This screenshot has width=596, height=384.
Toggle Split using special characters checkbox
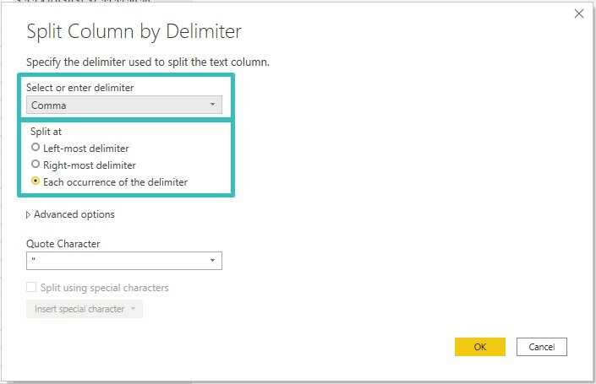click(x=31, y=287)
